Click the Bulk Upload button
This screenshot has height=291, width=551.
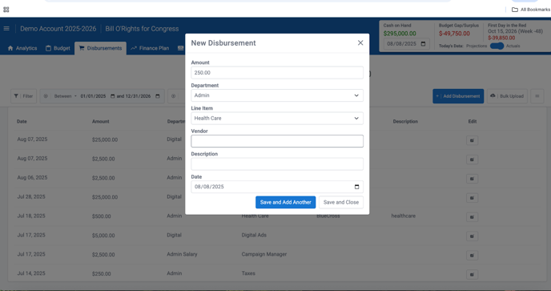[507, 96]
